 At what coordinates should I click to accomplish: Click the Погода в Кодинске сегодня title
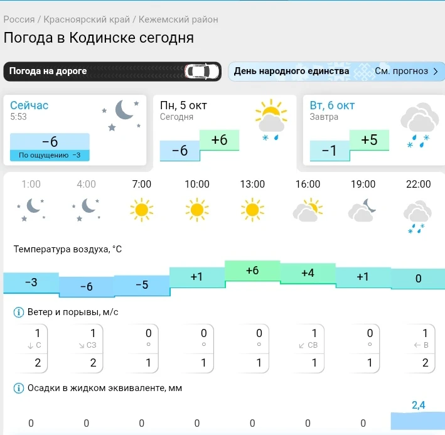point(99,38)
